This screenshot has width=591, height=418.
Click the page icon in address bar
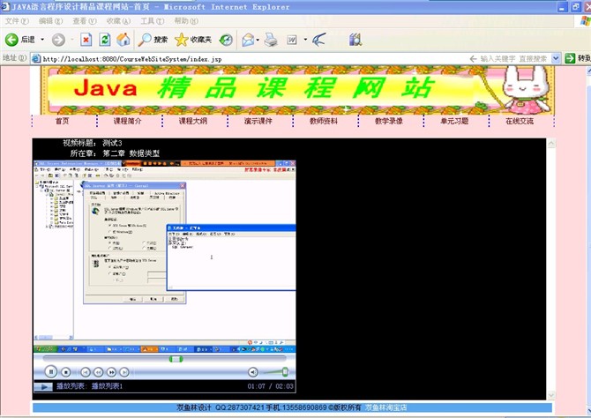pyautogui.click(x=36, y=59)
